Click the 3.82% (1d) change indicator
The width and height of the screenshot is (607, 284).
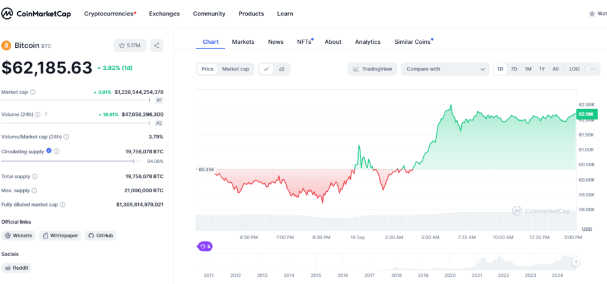coord(115,68)
